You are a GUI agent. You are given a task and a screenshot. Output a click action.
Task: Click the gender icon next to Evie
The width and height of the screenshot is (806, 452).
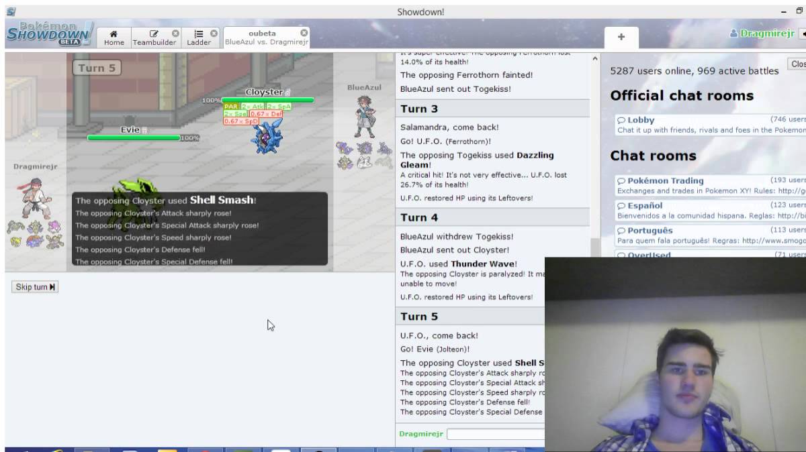(x=144, y=130)
